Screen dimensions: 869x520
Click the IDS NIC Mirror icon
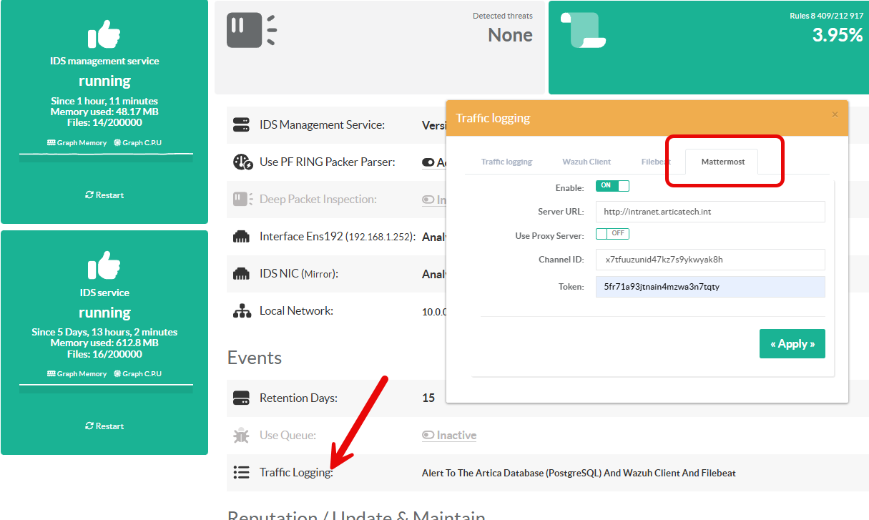242,274
